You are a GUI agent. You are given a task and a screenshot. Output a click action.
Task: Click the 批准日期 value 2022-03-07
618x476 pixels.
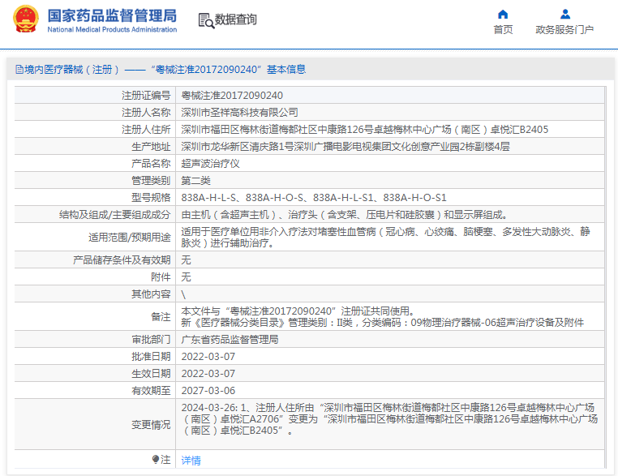coord(208,357)
